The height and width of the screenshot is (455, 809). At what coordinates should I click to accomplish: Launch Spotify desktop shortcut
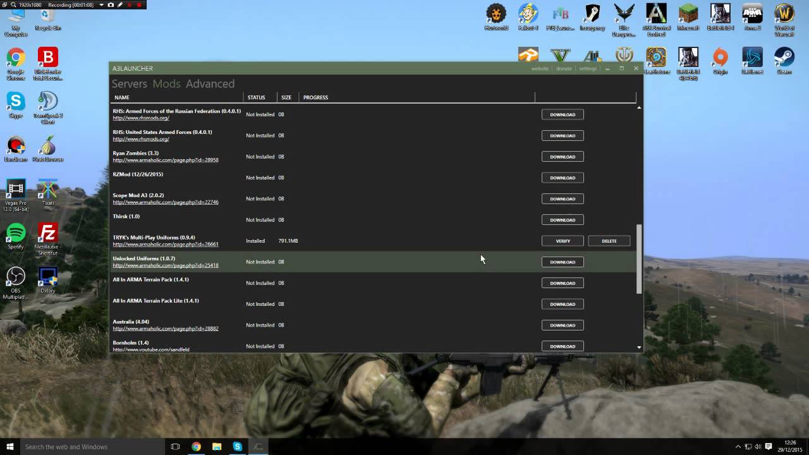(x=16, y=236)
